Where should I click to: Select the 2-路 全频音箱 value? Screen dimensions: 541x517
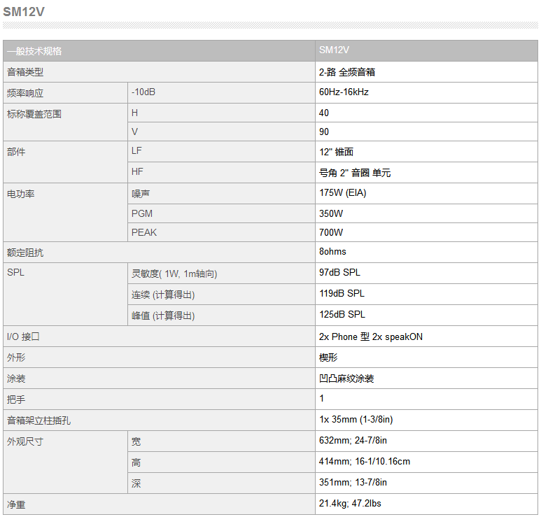coord(346,72)
